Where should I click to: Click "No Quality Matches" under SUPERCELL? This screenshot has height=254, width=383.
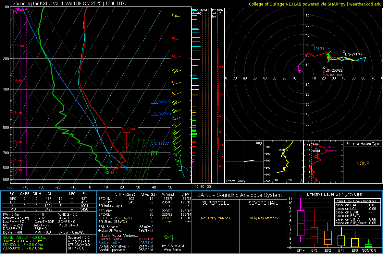tap(216, 218)
